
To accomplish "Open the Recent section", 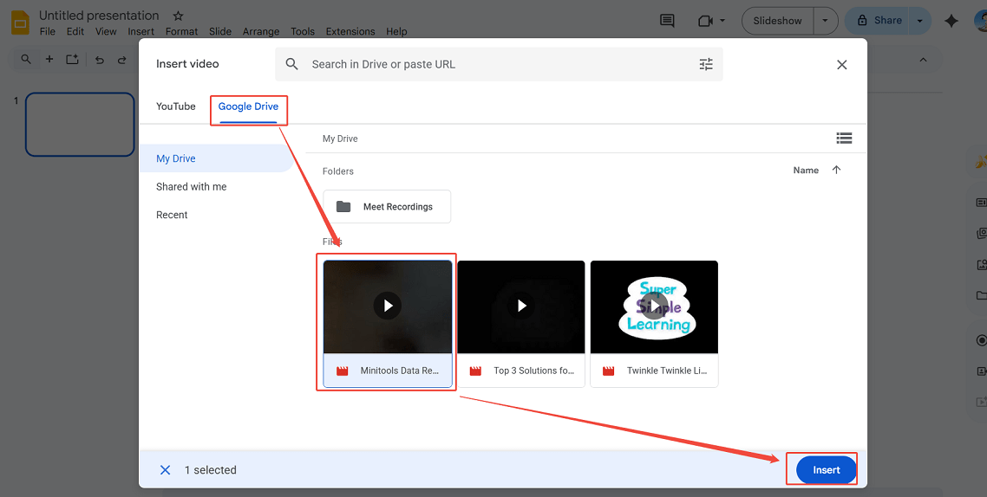I will point(172,215).
